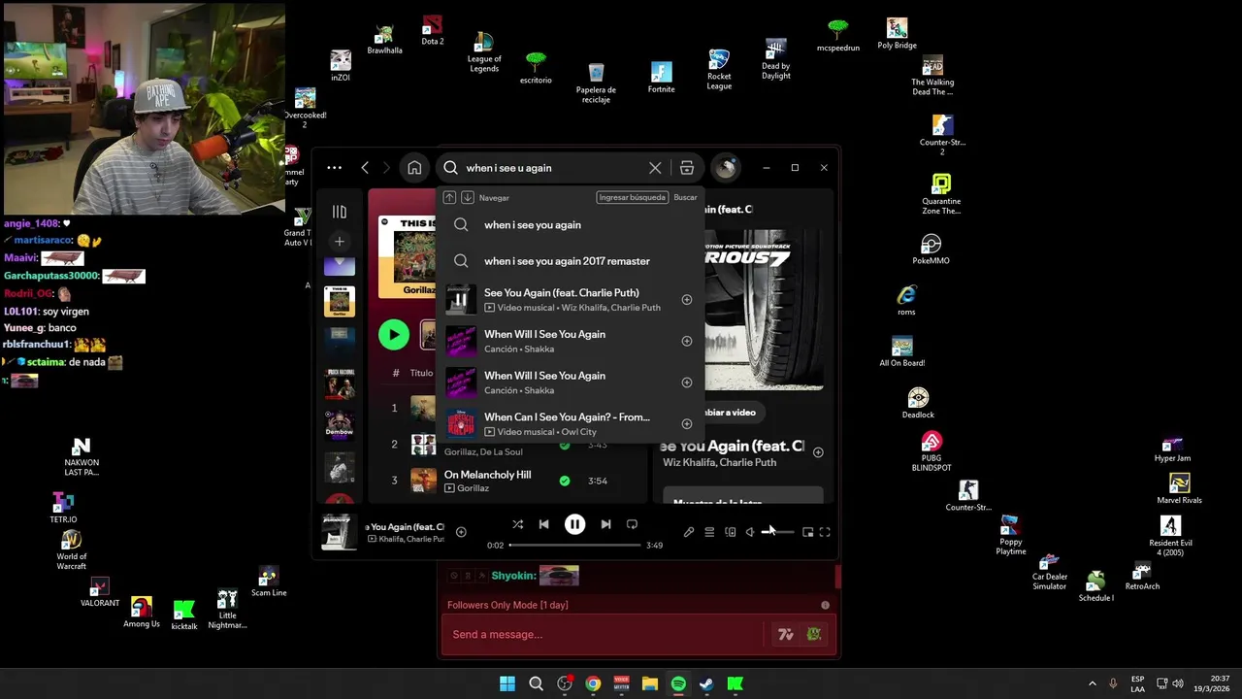Open the Spotify Home button
The image size is (1242, 699).
414,168
